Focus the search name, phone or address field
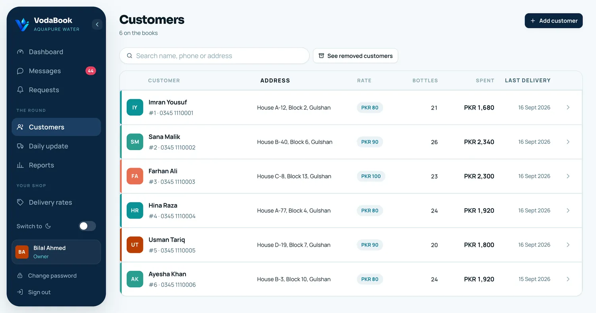 pos(214,56)
